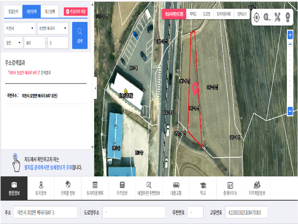Toggle the 지적도 cadastral map layer
This screenshot has height=224, width=298.
point(193,14)
